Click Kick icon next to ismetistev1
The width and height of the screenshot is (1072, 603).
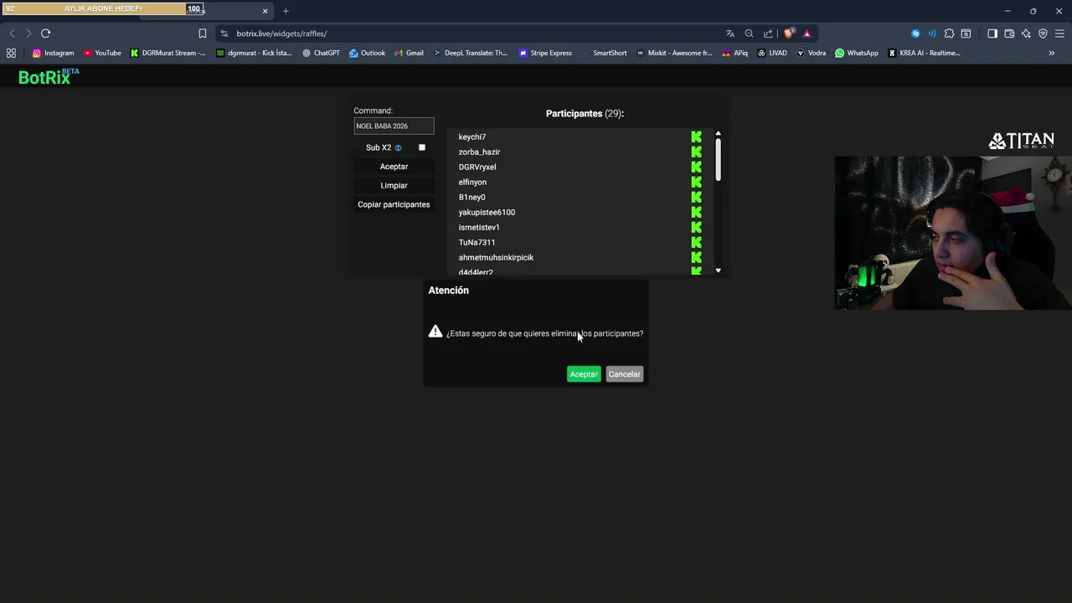pyautogui.click(x=696, y=228)
